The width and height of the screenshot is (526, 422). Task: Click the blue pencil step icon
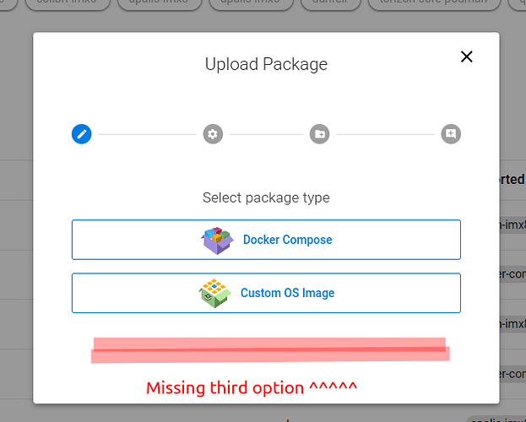tap(82, 134)
